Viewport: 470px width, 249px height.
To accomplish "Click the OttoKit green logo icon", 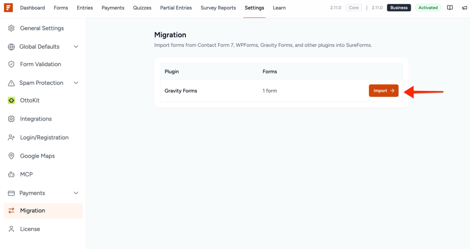I will point(11,100).
